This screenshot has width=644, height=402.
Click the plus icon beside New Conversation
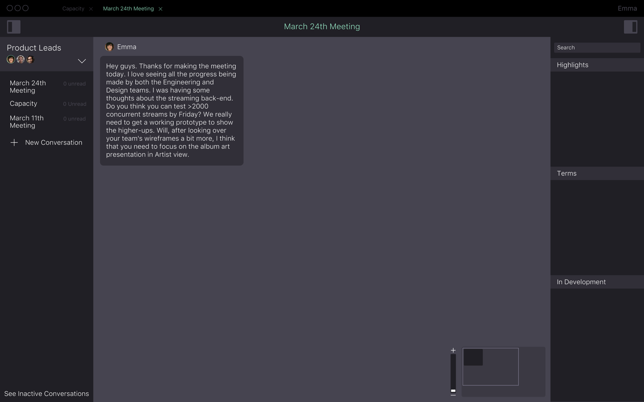[14, 143]
